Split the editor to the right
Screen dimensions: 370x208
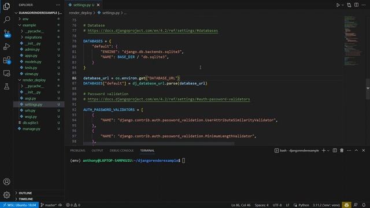point(356,5)
